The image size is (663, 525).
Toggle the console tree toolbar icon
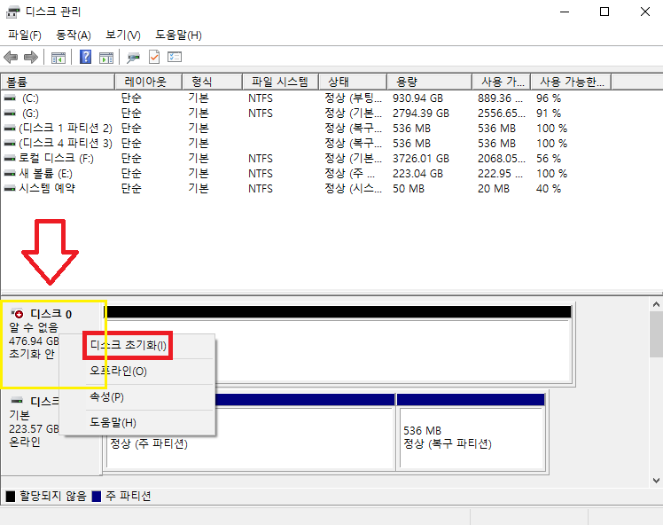click(x=58, y=58)
